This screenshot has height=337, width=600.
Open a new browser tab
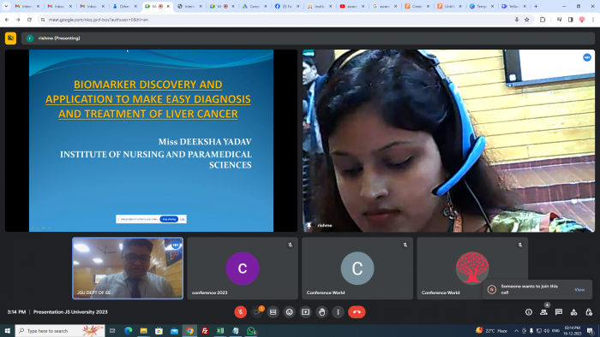536,6
